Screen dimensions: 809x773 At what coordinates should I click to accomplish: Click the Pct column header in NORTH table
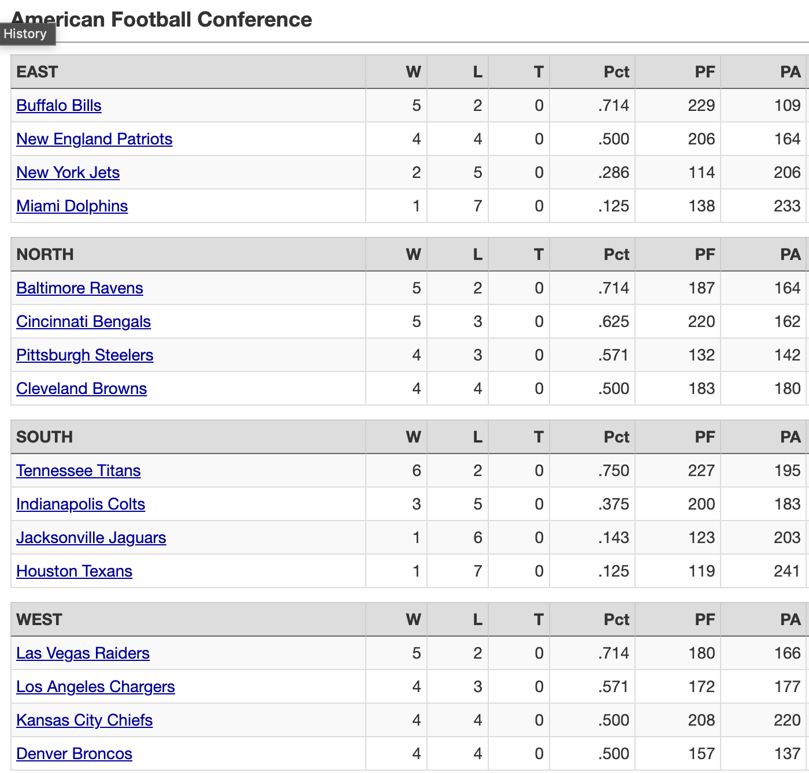[x=617, y=255]
